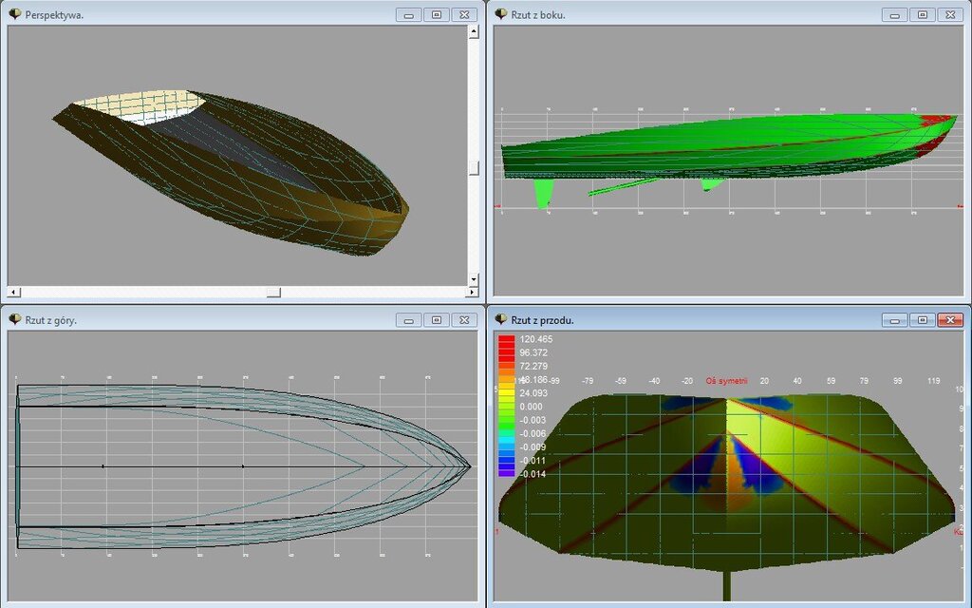The width and height of the screenshot is (972, 608).
Task: Click the green legend swatch for 0.000
Action: pos(507,406)
